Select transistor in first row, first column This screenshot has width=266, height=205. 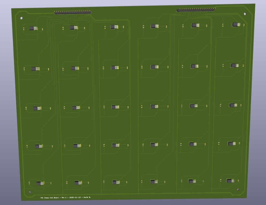click(33, 28)
